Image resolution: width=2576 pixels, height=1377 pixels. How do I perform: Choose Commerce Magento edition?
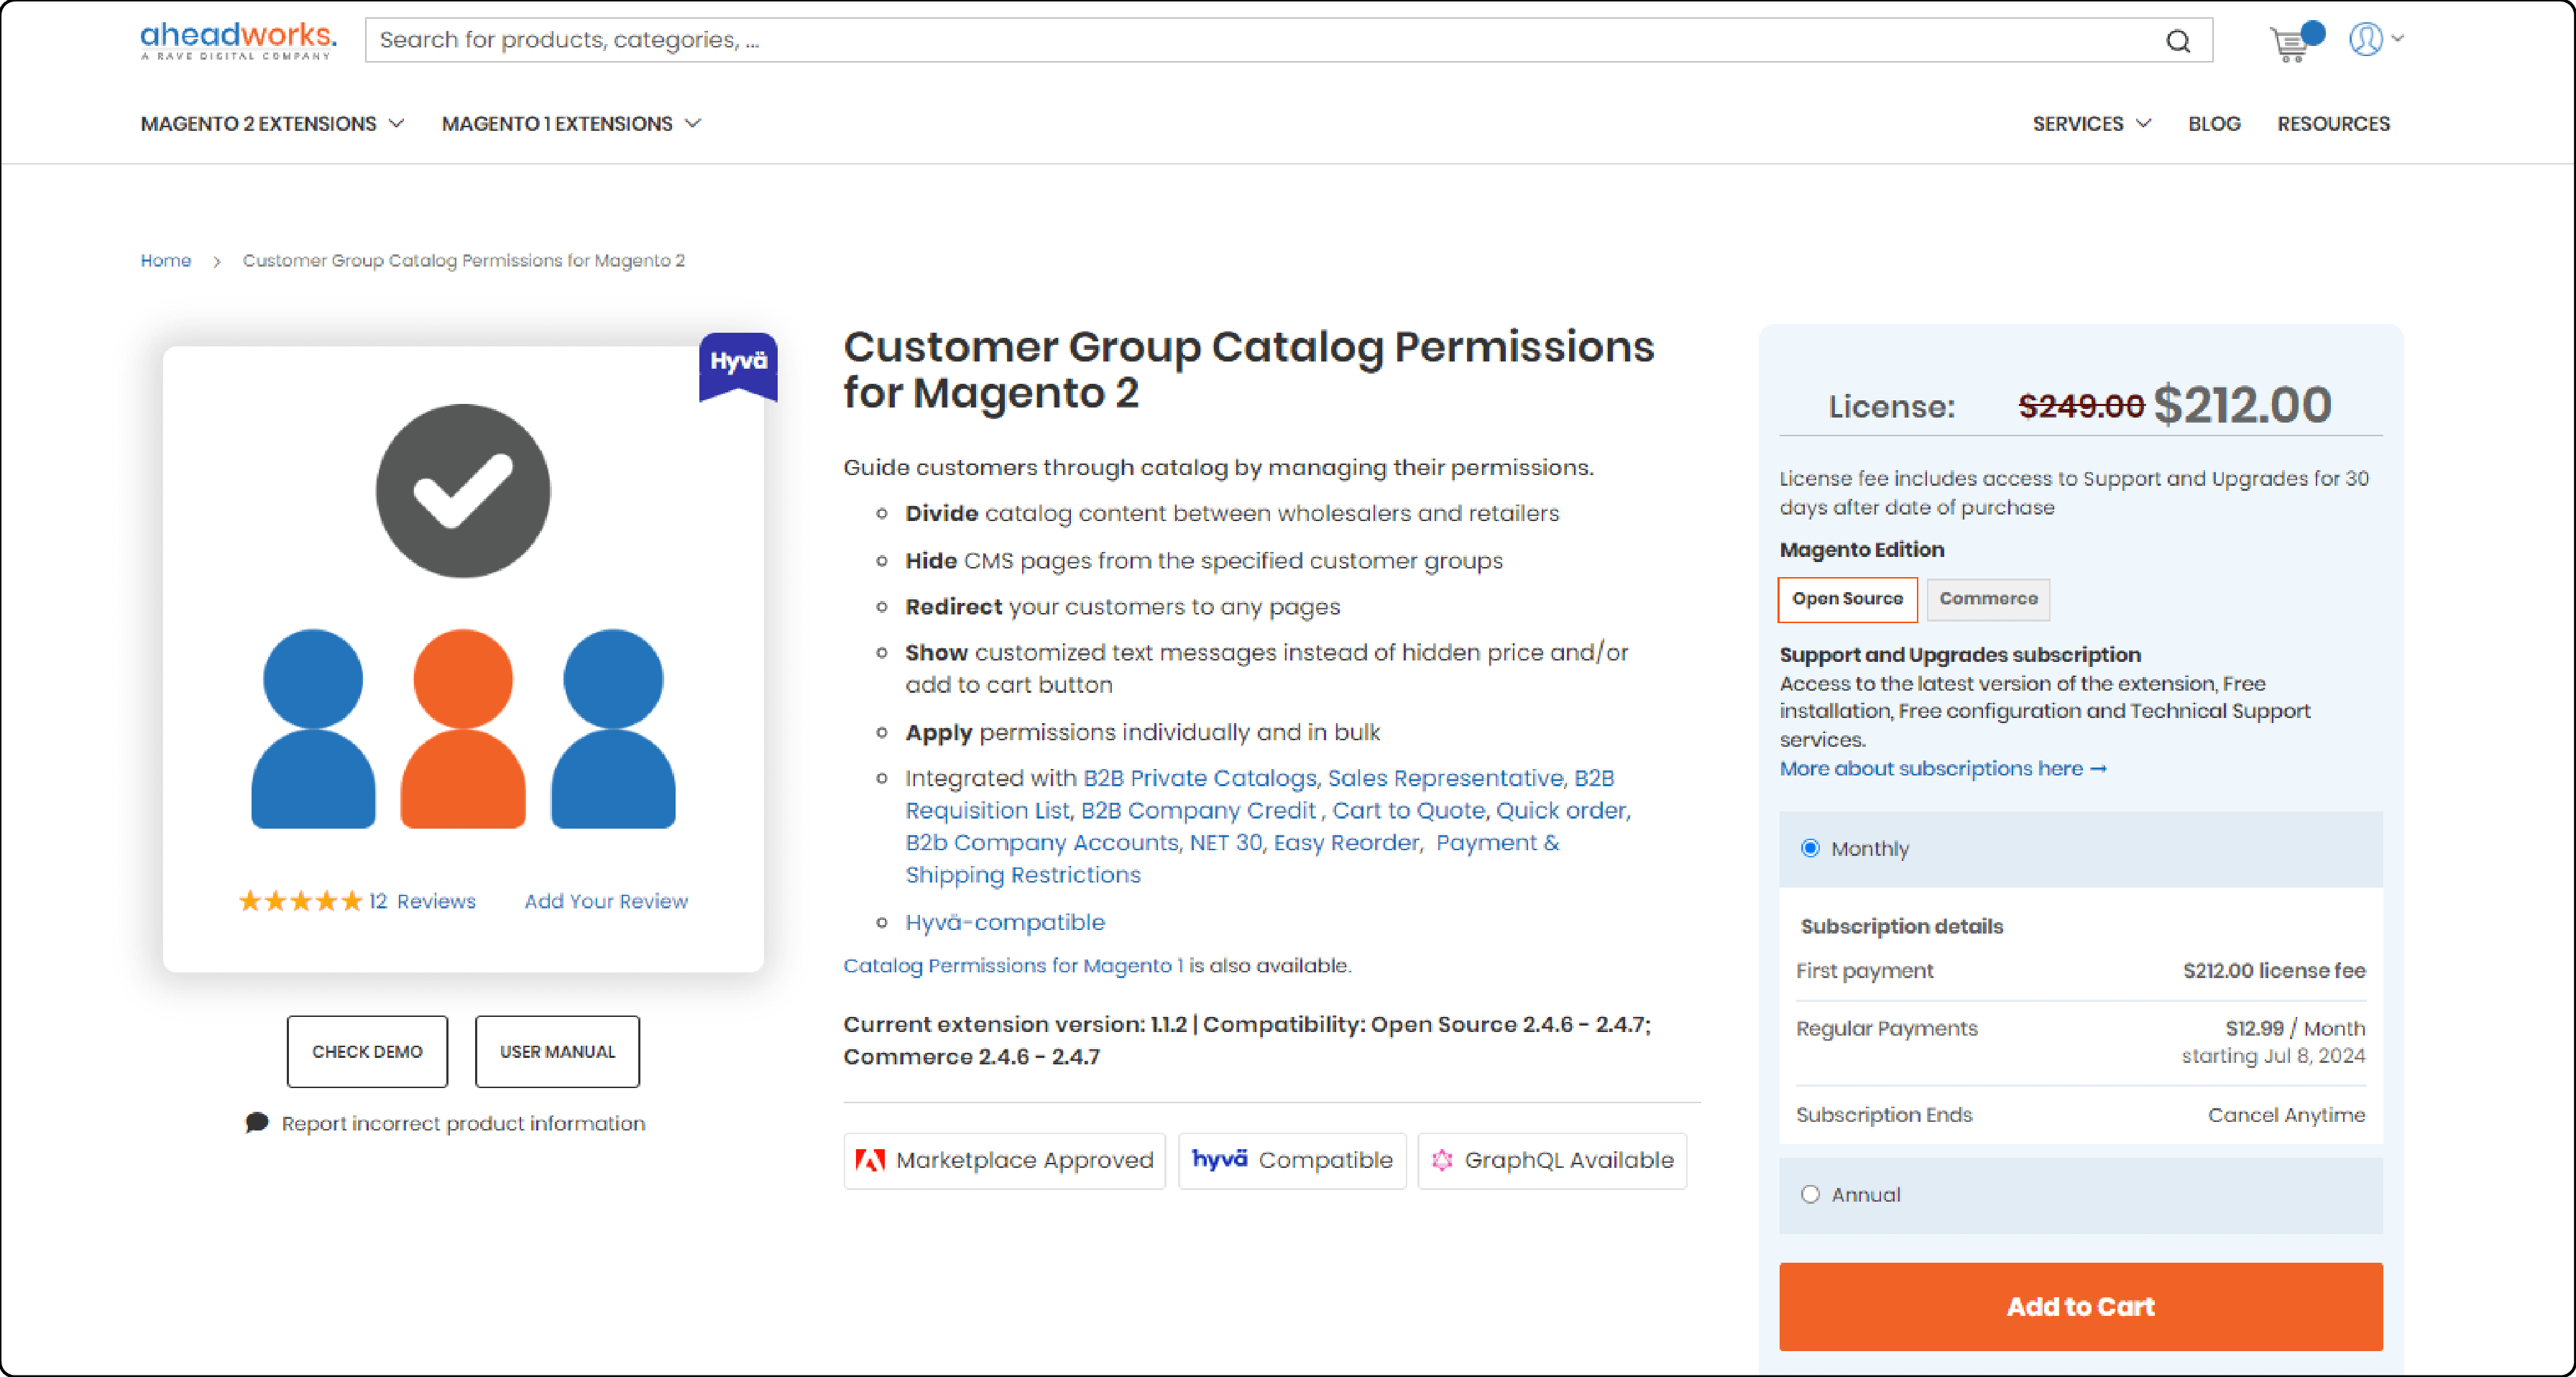coord(1988,599)
